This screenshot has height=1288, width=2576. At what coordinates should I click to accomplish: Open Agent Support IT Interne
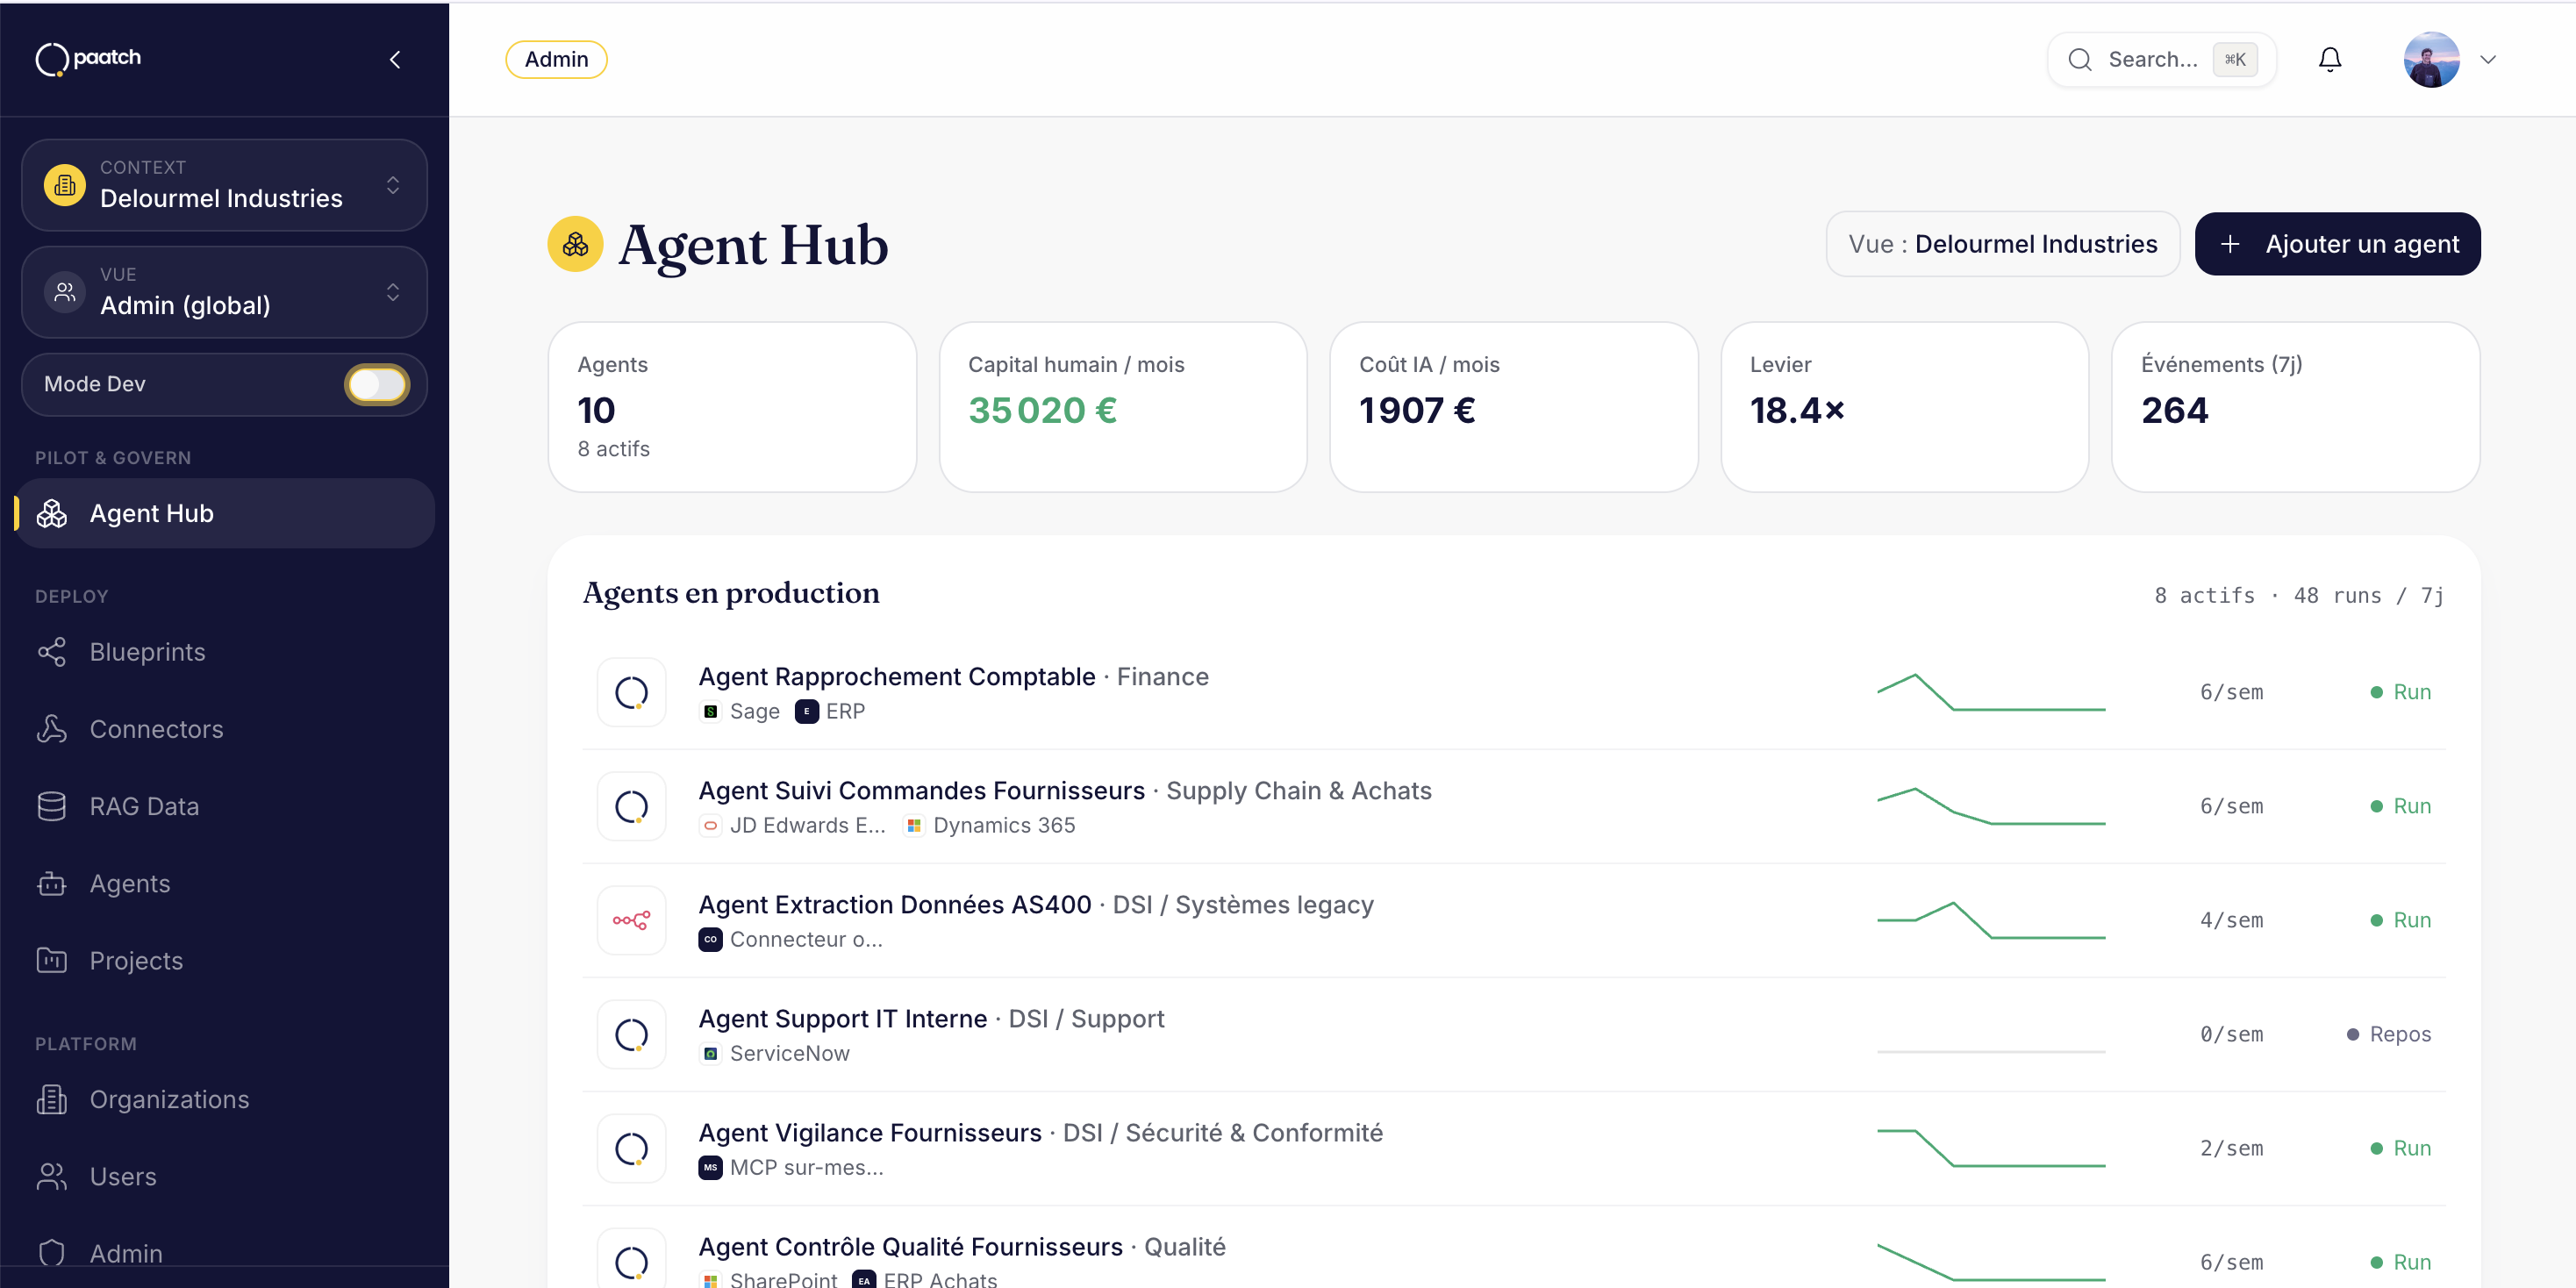click(1513, 1034)
